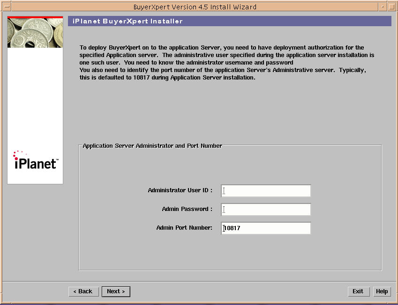Viewport: 398px width, 305px height.
Task: Click the deployment instructions paragraph
Action: [227, 63]
